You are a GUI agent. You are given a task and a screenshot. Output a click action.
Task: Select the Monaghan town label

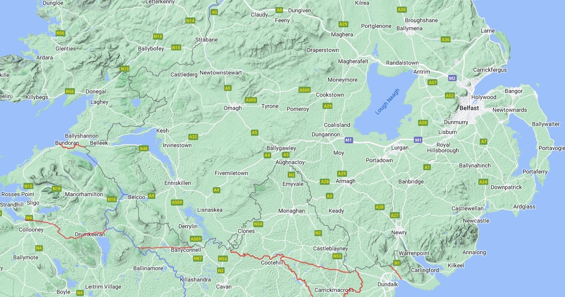[292, 211]
